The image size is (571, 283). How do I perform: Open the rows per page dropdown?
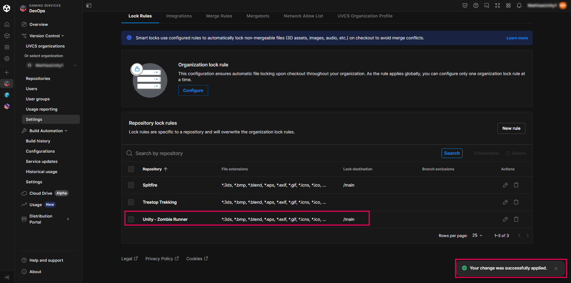(477, 236)
